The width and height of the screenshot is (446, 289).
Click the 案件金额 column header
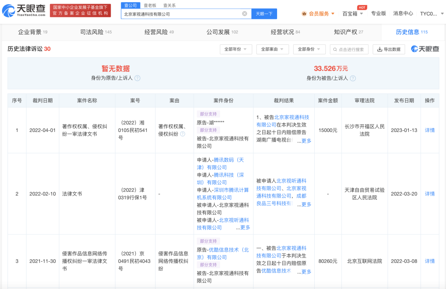[x=328, y=100]
